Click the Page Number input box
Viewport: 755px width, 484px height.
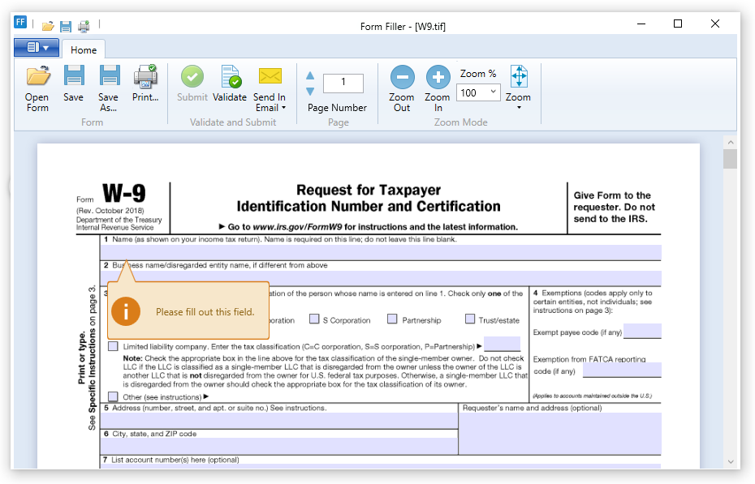[x=343, y=82]
